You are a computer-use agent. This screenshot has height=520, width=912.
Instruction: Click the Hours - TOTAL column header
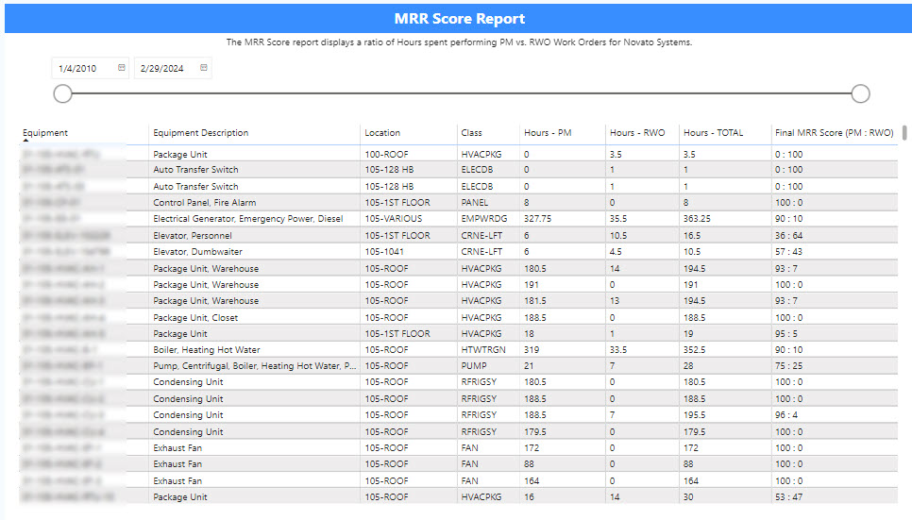click(713, 133)
